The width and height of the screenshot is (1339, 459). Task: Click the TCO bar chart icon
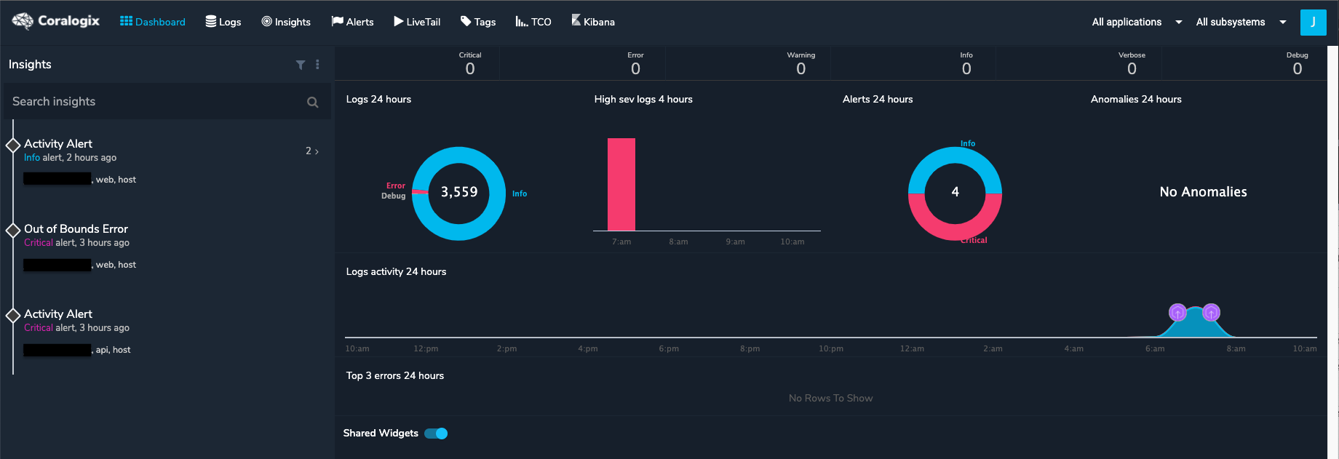pos(522,21)
